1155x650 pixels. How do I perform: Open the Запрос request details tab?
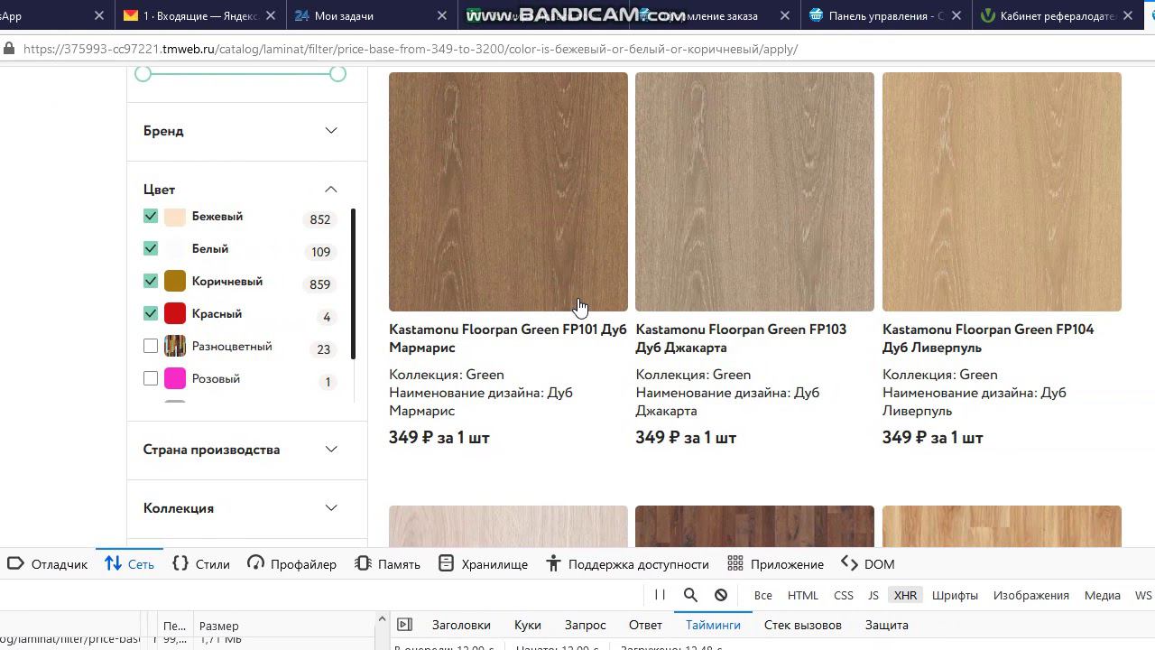pyautogui.click(x=586, y=625)
